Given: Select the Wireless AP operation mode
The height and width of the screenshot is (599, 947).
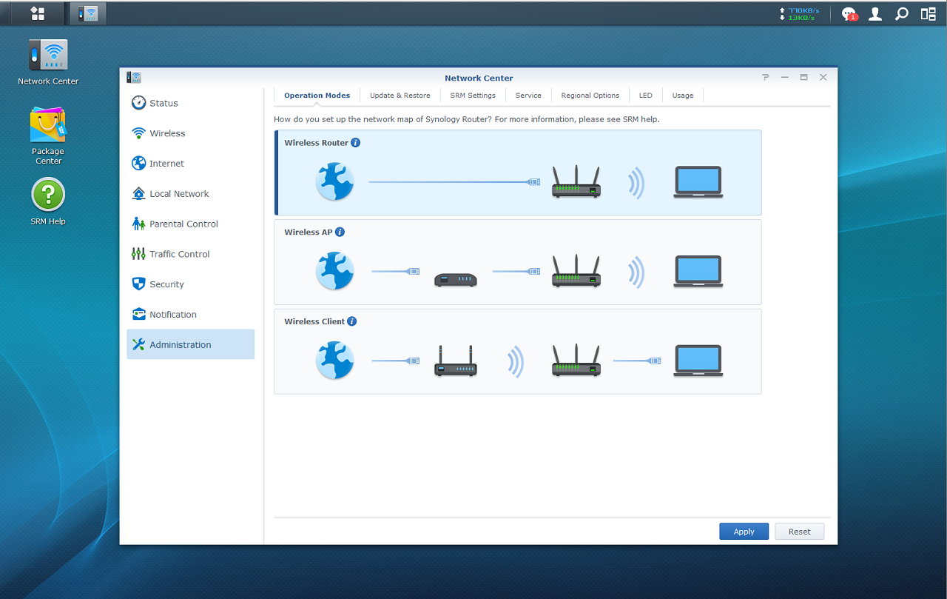Looking at the screenshot, I should [x=518, y=262].
